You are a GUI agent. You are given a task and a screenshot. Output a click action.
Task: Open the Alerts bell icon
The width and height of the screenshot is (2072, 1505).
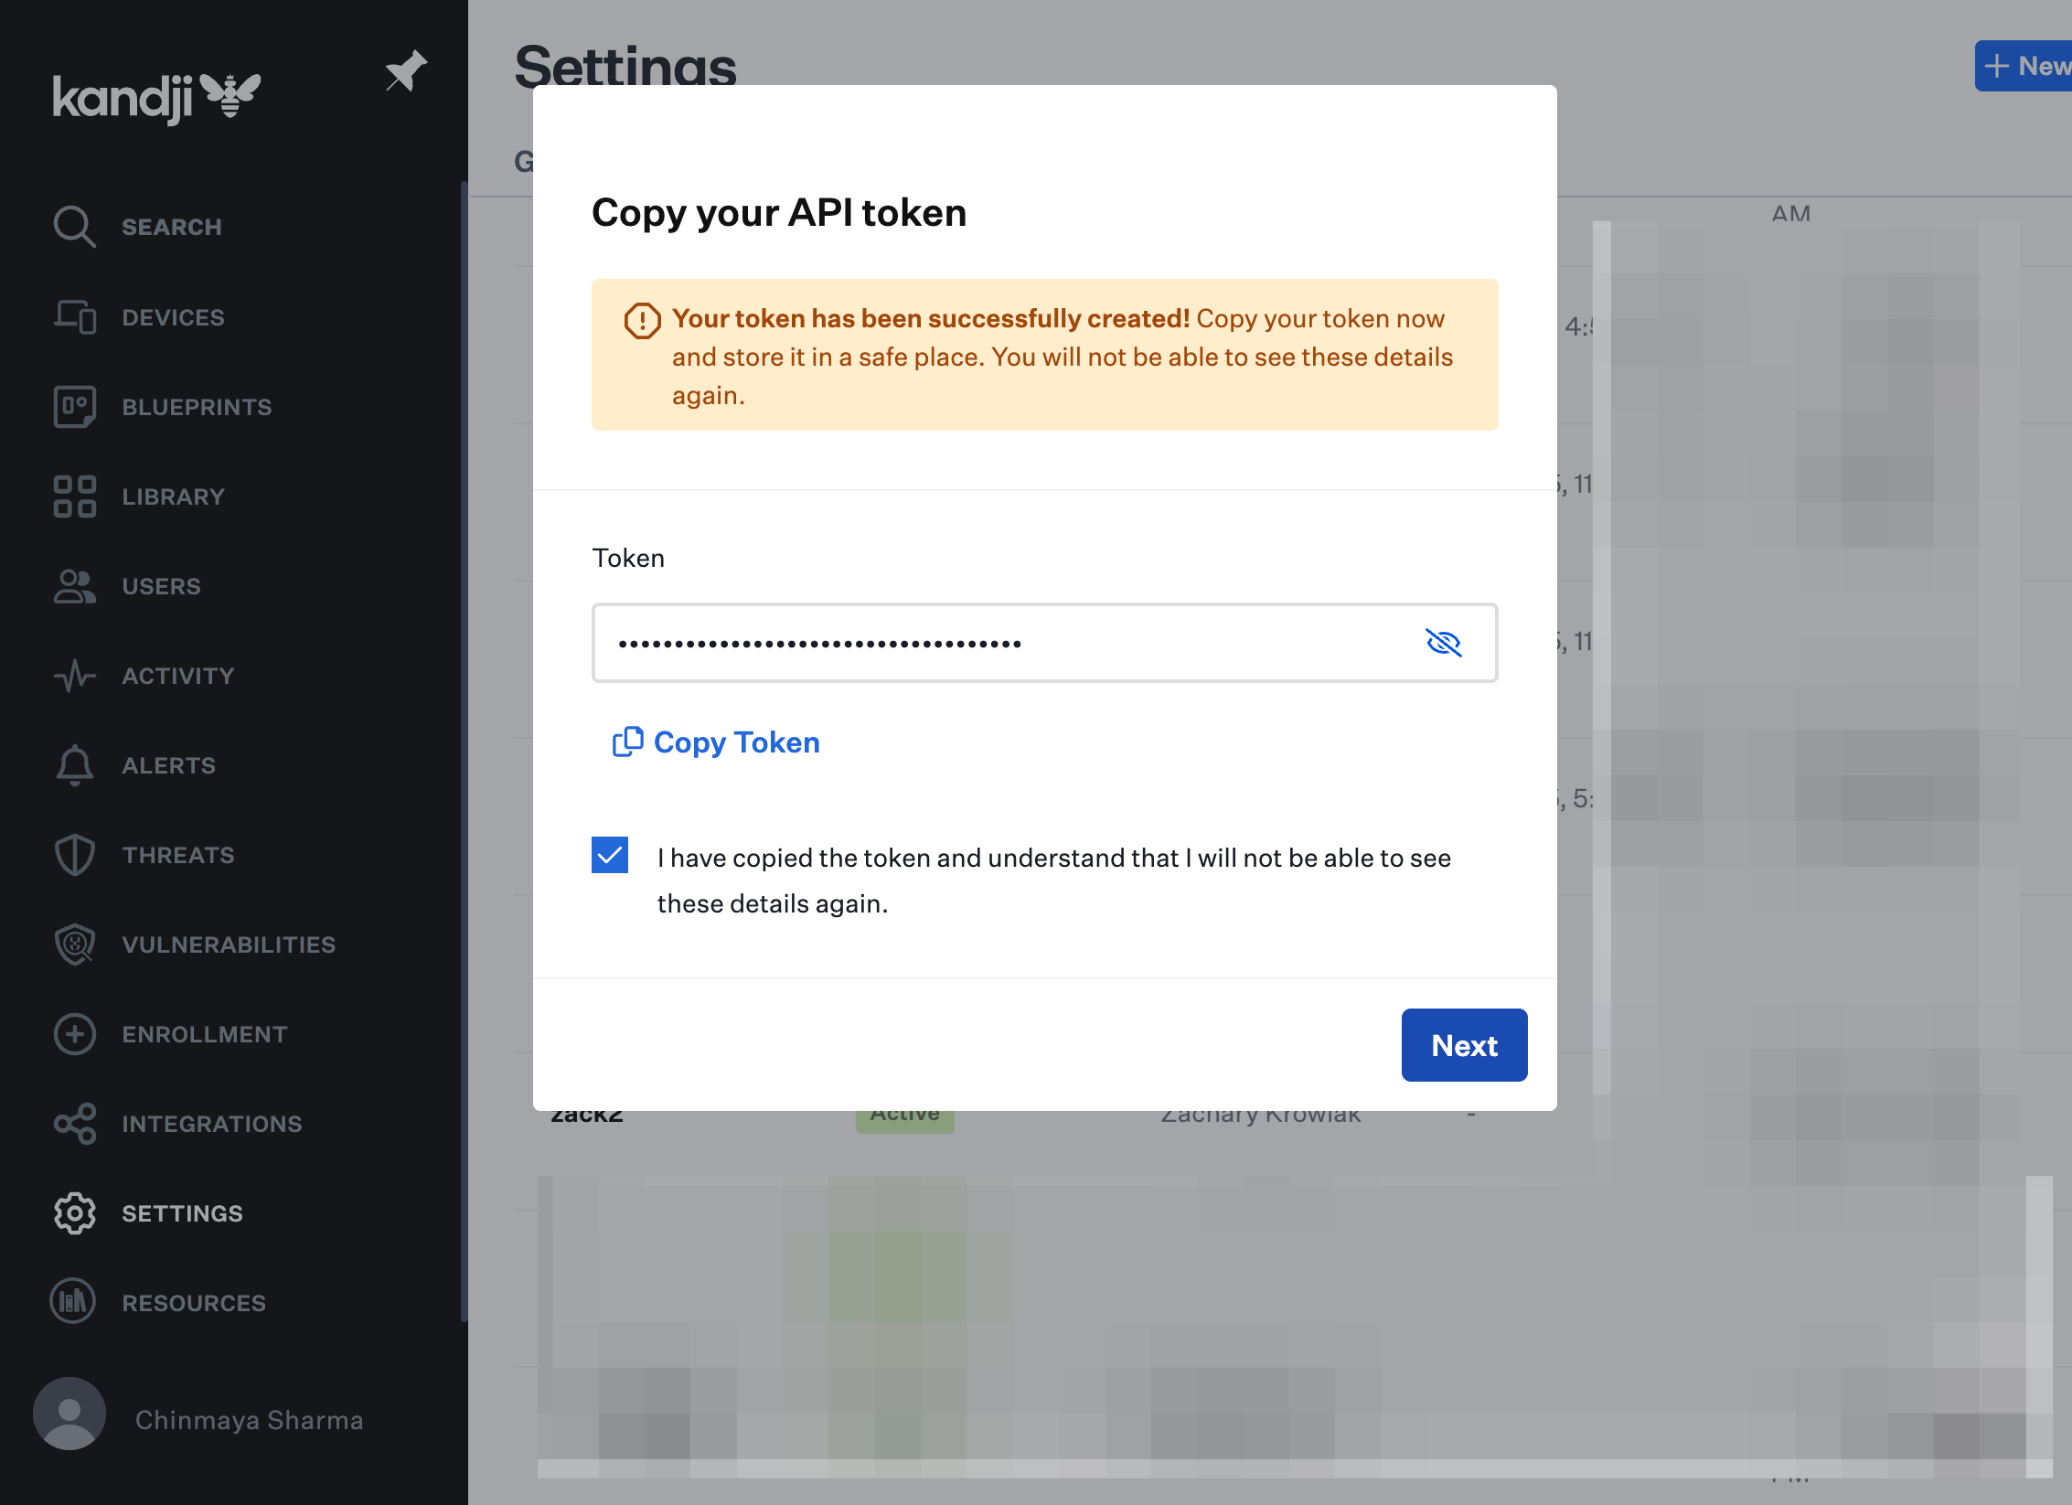click(74, 765)
